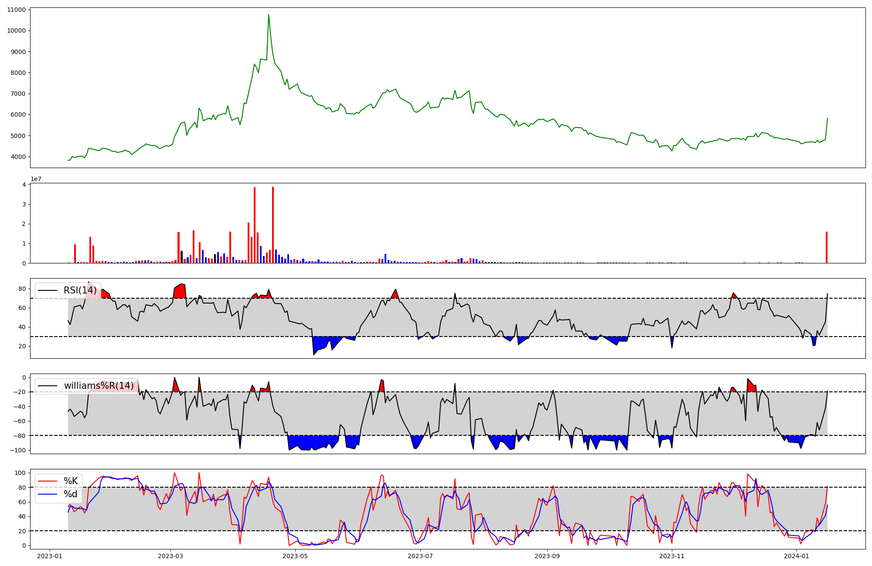Click the 2023-03 x-axis date label
Image resolution: width=872 pixels, height=566 pixels.
click(x=170, y=556)
